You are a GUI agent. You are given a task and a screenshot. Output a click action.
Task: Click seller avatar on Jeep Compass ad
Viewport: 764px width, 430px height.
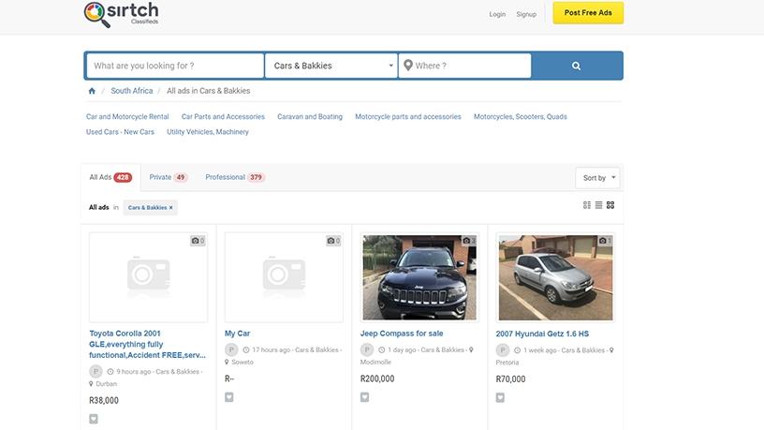pos(367,349)
